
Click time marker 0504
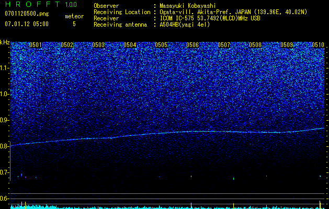(x=130, y=45)
